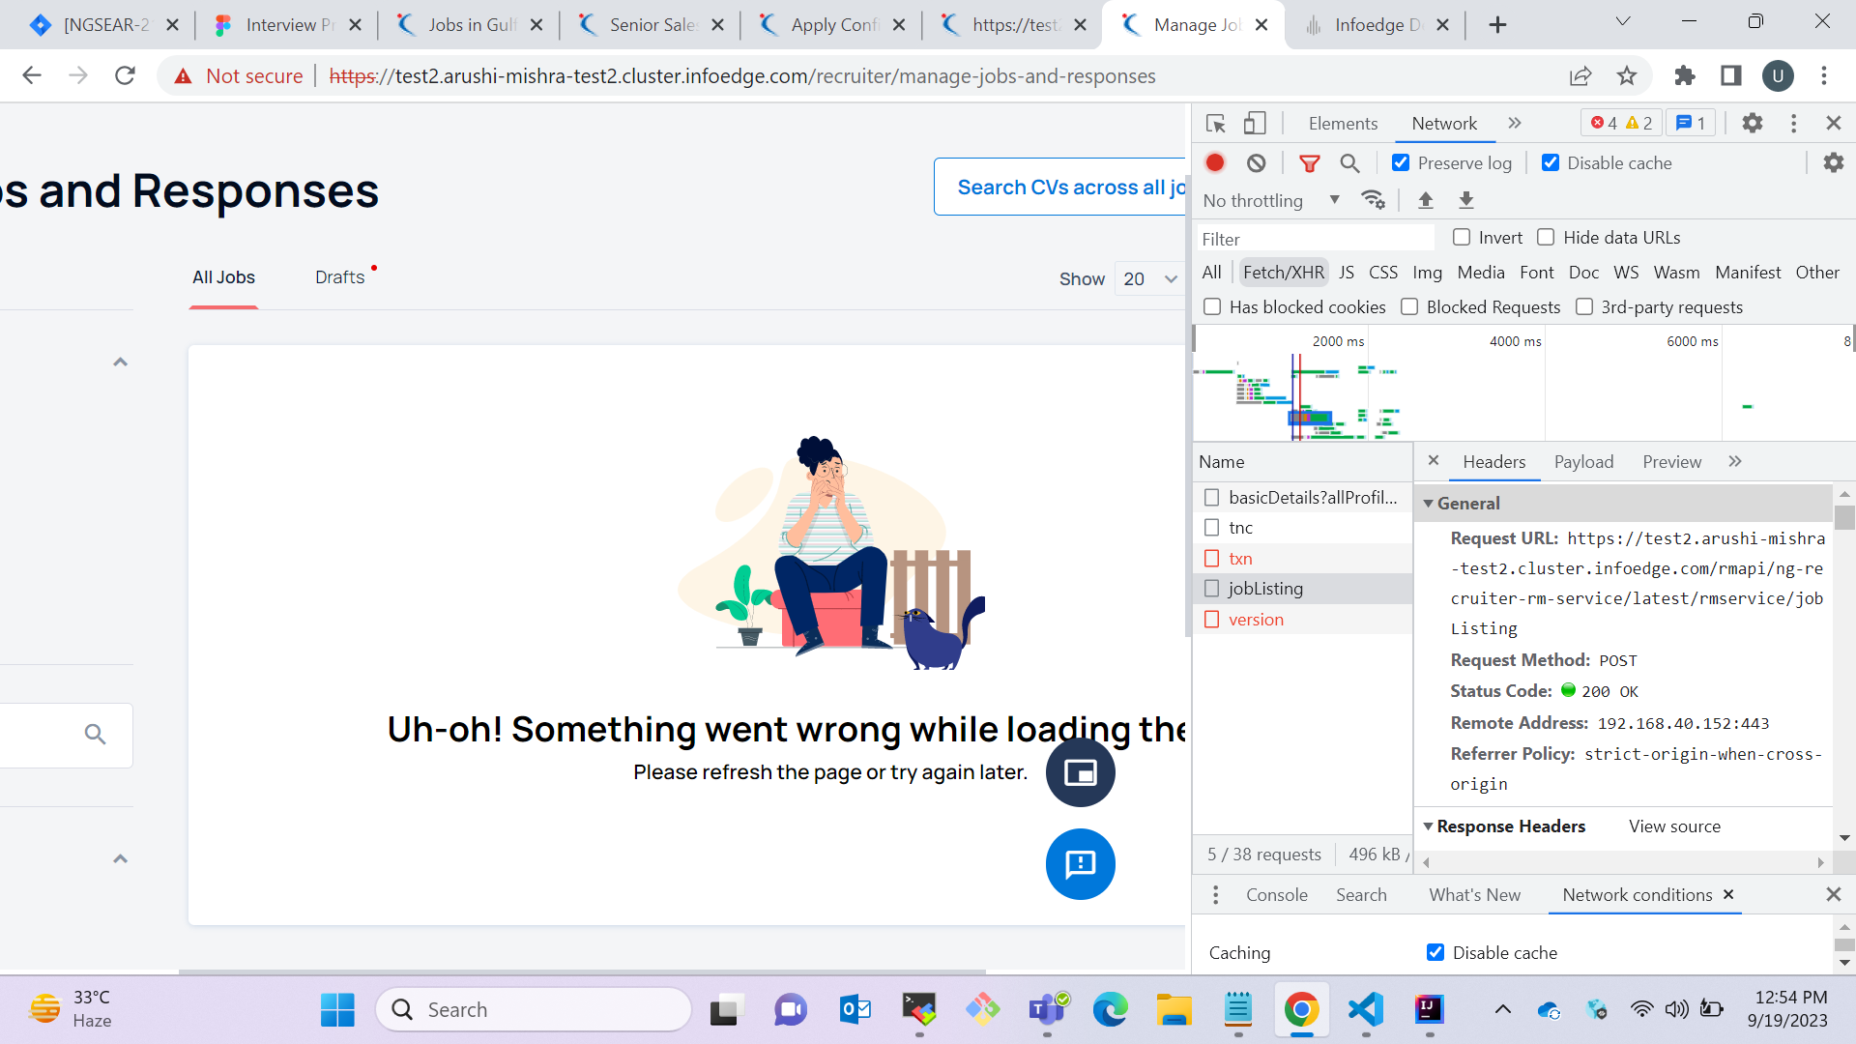1856x1044 pixels.
Task: Clear the network log
Action: 1256,163
